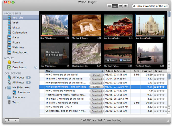Download New 7 Wonders Nominees video
This screenshot has height=126, width=173.
[x=96, y=91]
